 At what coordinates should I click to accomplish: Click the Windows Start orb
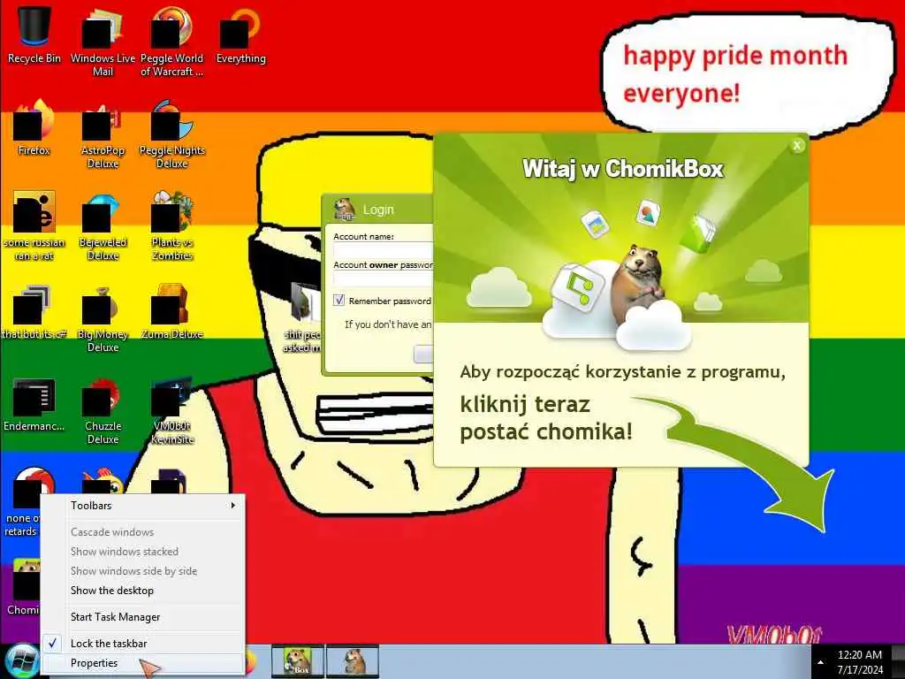[x=21, y=661]
